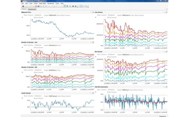Open the Edit menu
Image resolution: width=190 pixels, height=117 pixels.
(x=27, y=4)
